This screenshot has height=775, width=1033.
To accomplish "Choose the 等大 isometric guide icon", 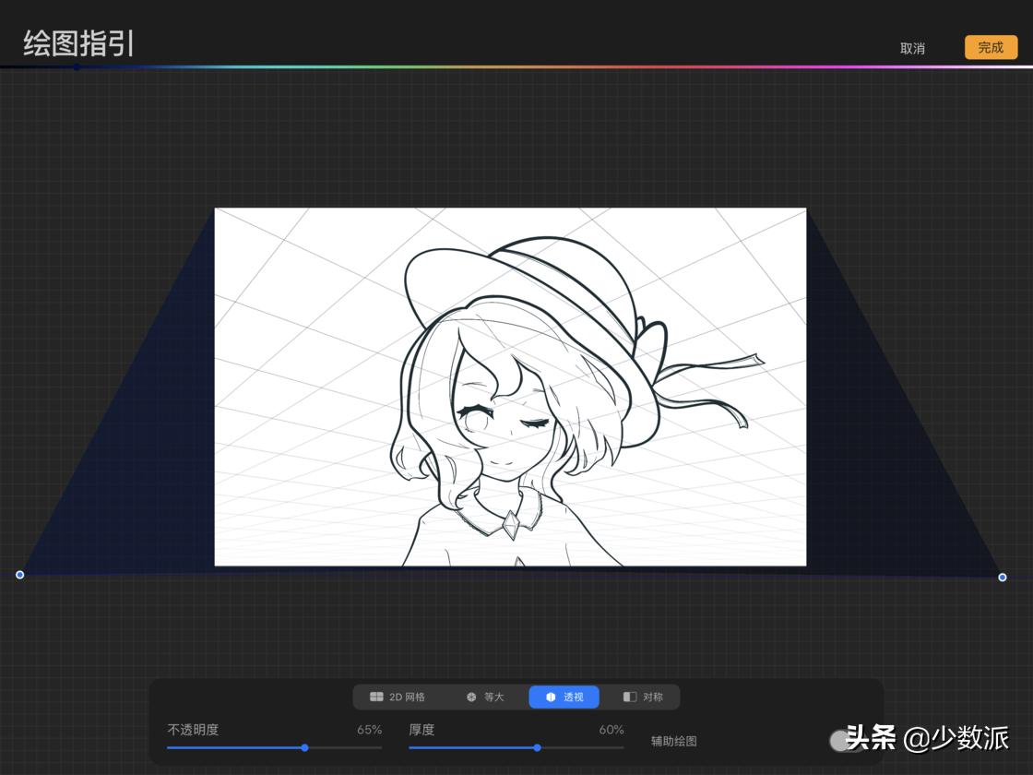I will point(471,697).
